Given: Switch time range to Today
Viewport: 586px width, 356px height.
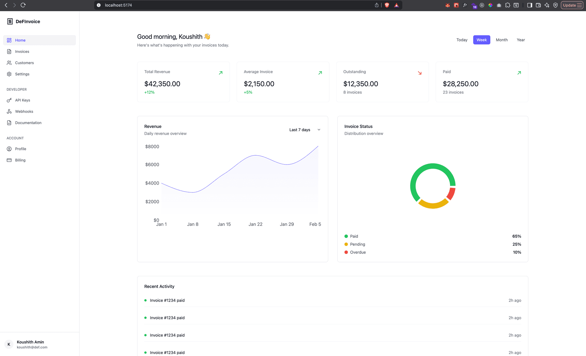Looking at the screenshot, I should (462, 40).
